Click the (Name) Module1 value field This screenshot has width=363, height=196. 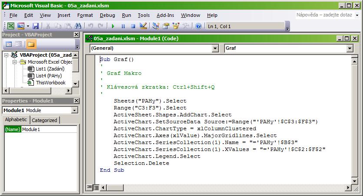[49, 129]
